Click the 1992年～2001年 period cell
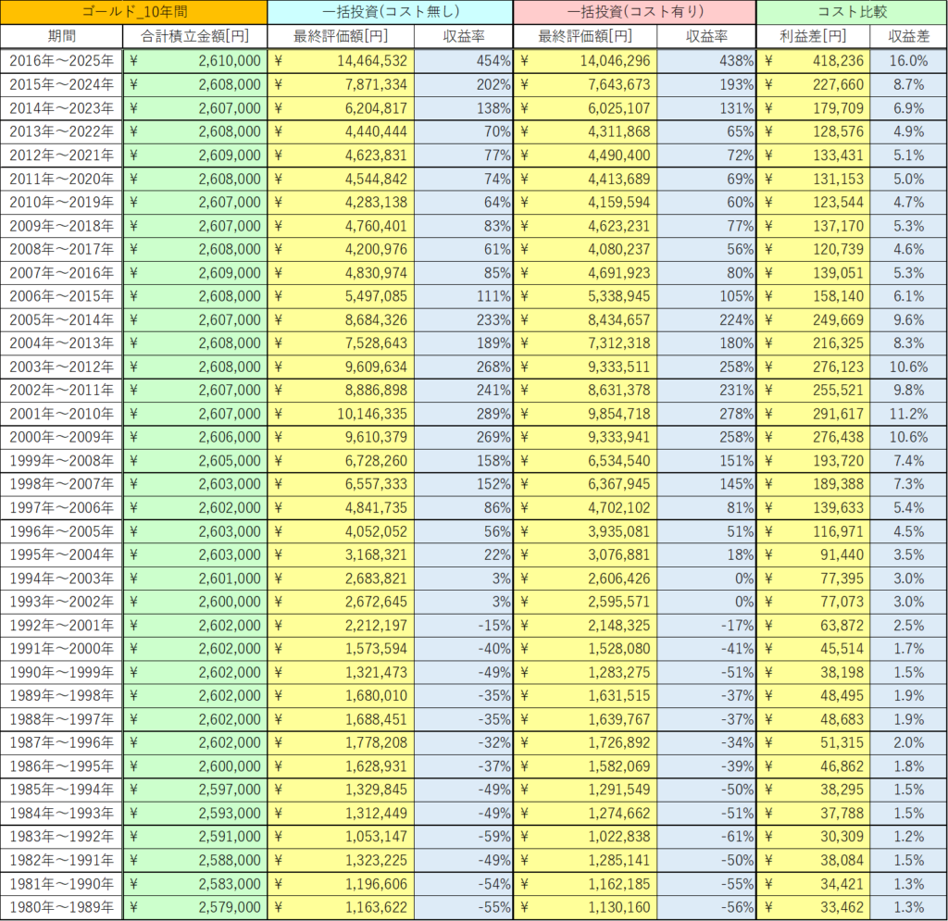 [62, 625]
